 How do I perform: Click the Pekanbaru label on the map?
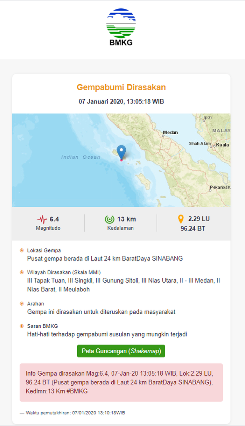click(x=220, y=187)
